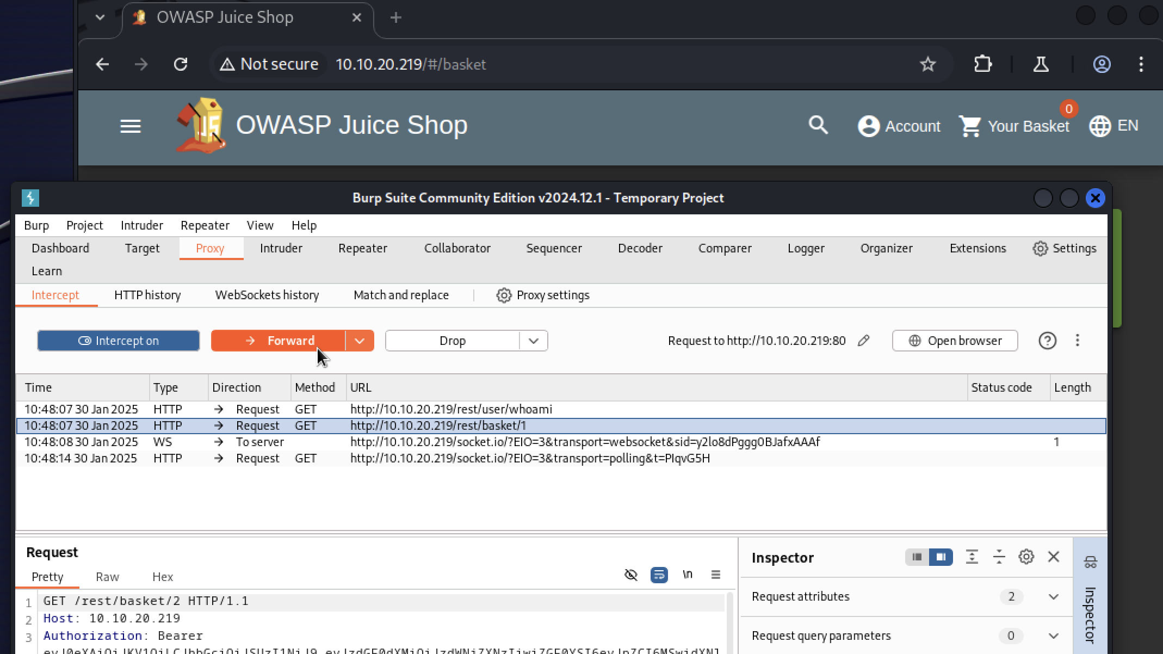The height and width of the screenshot is (654, 1163).
Task: Open the Repeater tool tab
Action: click(362, 248)
